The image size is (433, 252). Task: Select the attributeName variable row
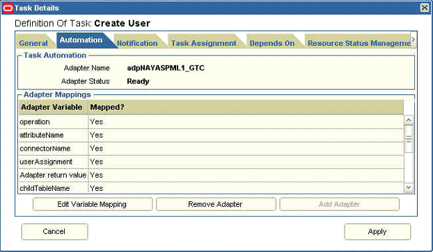point(211,135)
